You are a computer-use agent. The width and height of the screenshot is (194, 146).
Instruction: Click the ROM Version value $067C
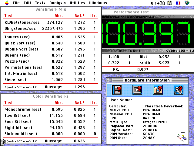[x=149, y=134]
